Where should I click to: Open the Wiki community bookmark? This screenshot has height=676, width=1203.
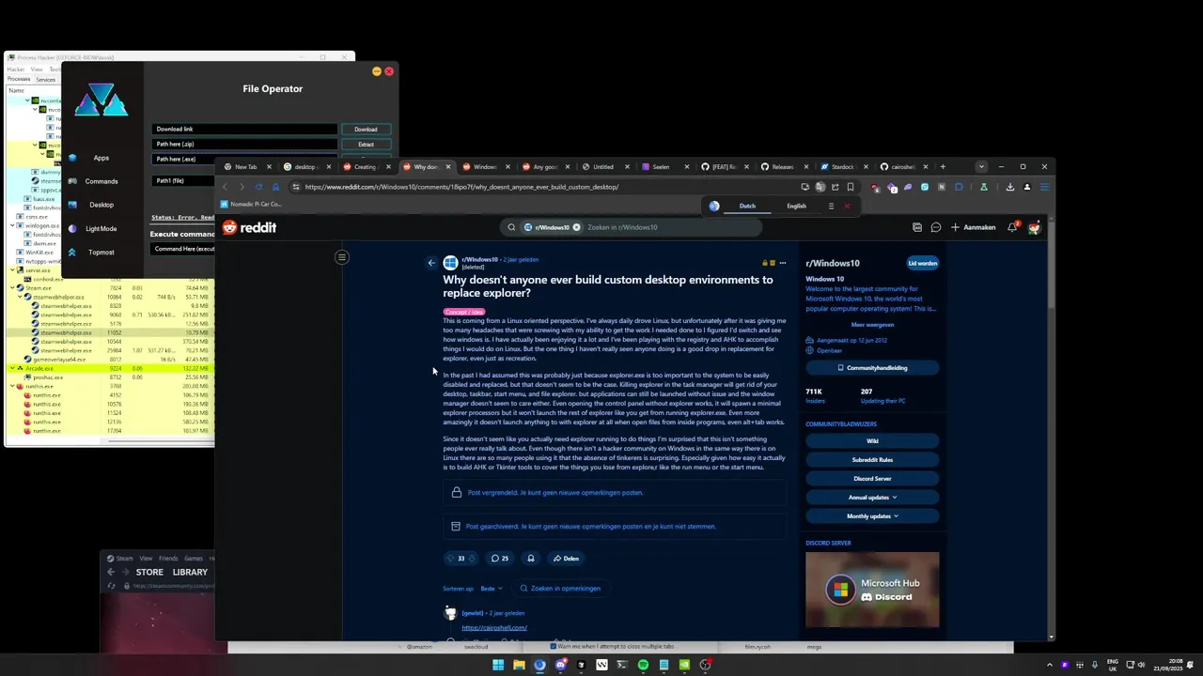click(872, 441)
